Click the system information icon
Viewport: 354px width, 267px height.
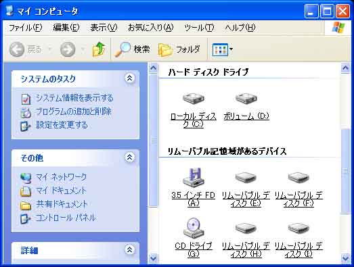point(26,99)
